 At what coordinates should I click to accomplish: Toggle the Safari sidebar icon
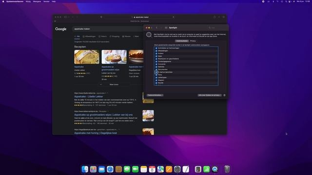[x=65, y=17]
